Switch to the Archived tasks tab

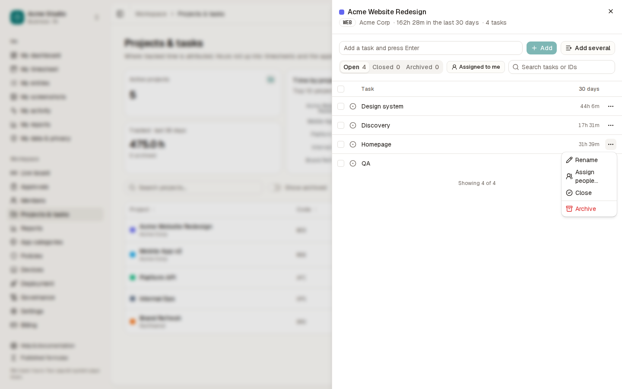[x=422, y=67]
